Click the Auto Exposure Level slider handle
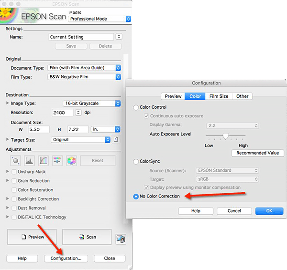This screenshot has height=270, width=287. pos(226,136)
